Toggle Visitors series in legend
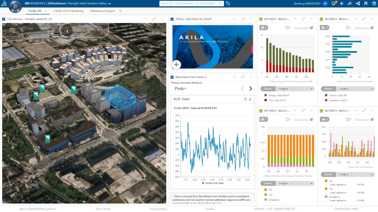Viewport: 378px width, 212px height. click(x=326, y=95)
